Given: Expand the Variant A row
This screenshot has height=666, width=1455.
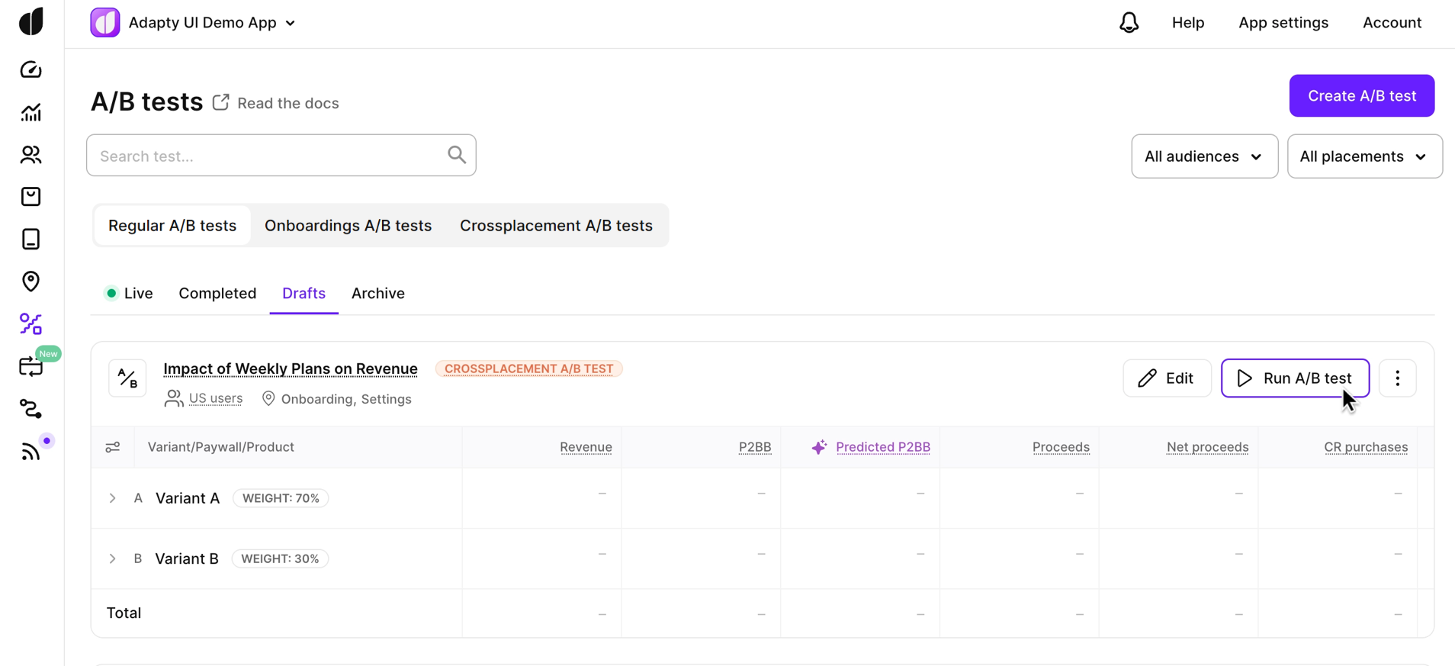Looking at the screenshot, I should (113, 498).
